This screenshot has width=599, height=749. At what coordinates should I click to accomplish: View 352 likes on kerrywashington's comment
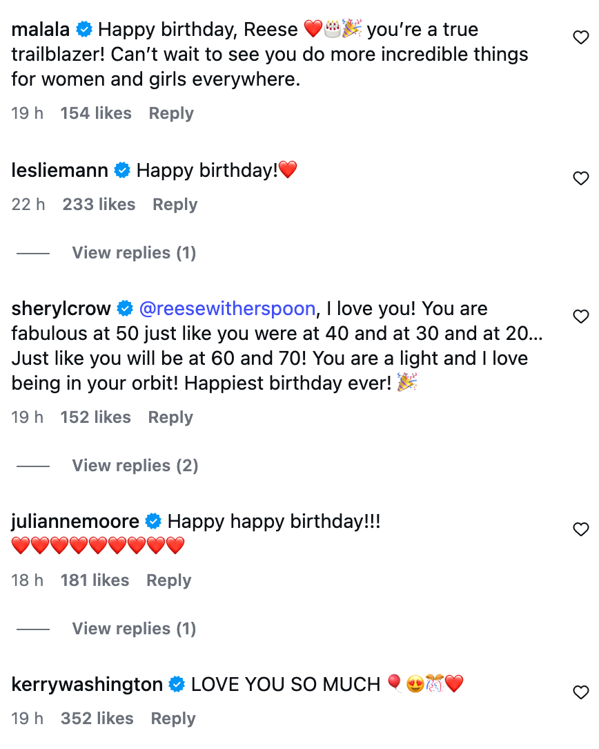click(x=97, y=719)
